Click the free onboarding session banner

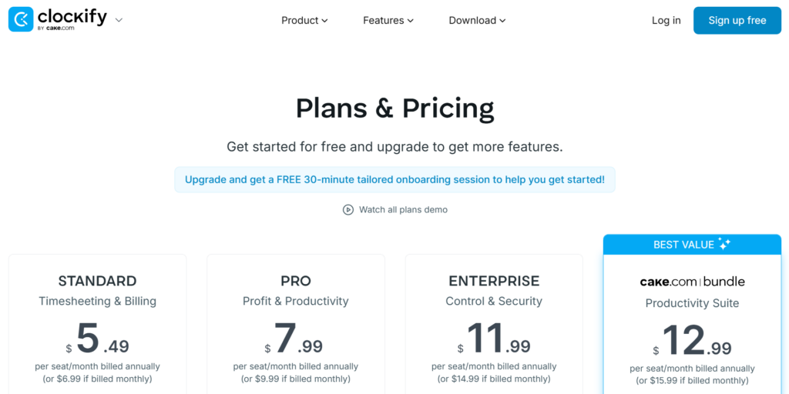pos(394,179)
